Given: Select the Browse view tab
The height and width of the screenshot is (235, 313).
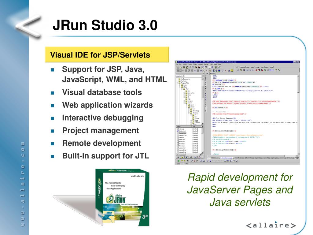Looking at the screenshot, I should tap(212, 73).
